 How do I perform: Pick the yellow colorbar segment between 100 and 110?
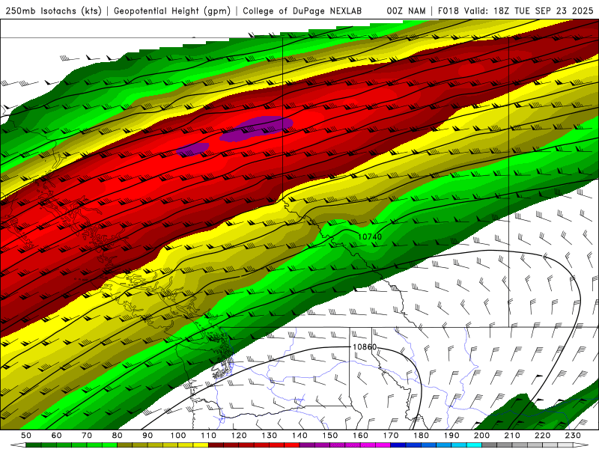(193, 445)
